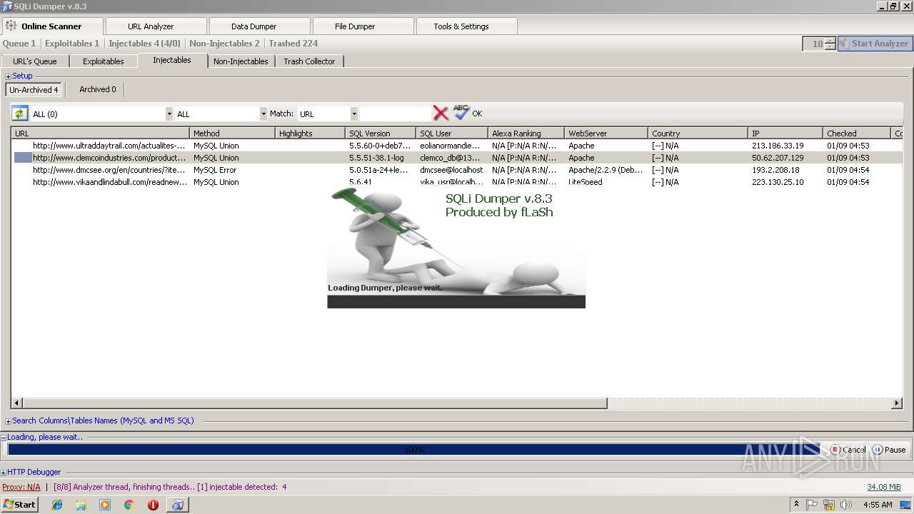Select the Archived 0 tab
Screen dimensions: 914x514
pos(98,89)
